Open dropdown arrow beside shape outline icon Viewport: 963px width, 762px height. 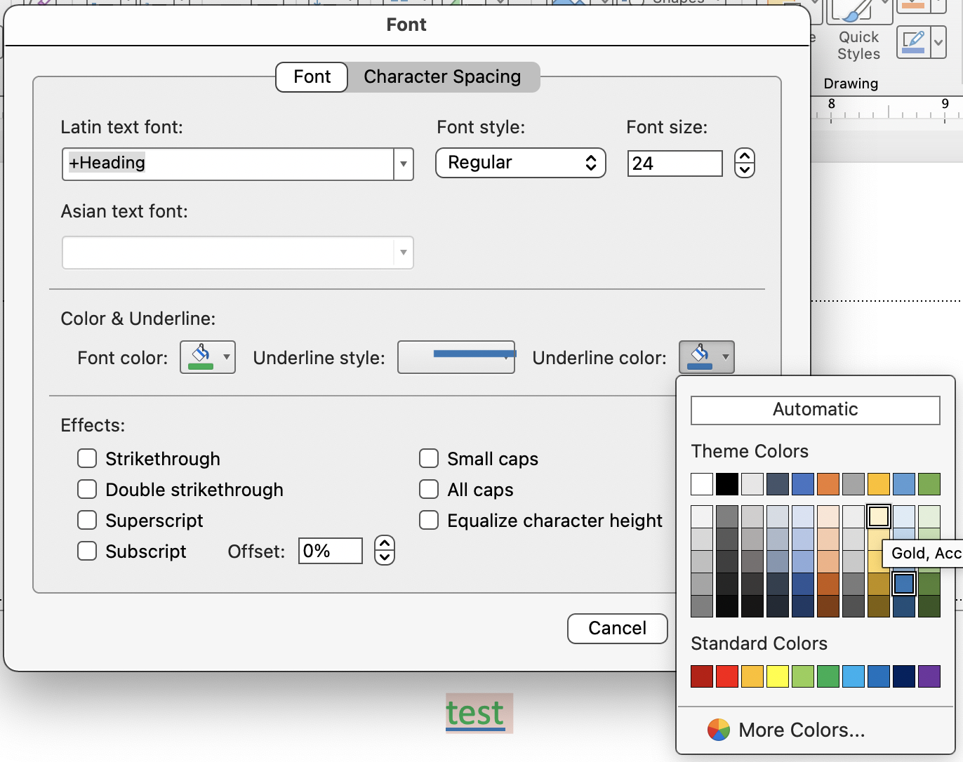coord(938,44)
